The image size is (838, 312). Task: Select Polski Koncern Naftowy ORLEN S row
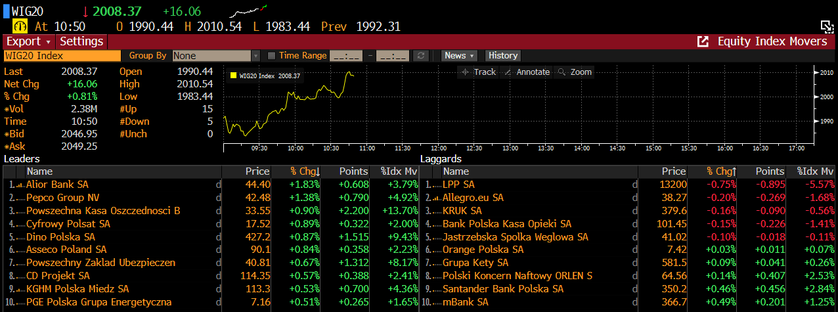[x=628, y=276]
